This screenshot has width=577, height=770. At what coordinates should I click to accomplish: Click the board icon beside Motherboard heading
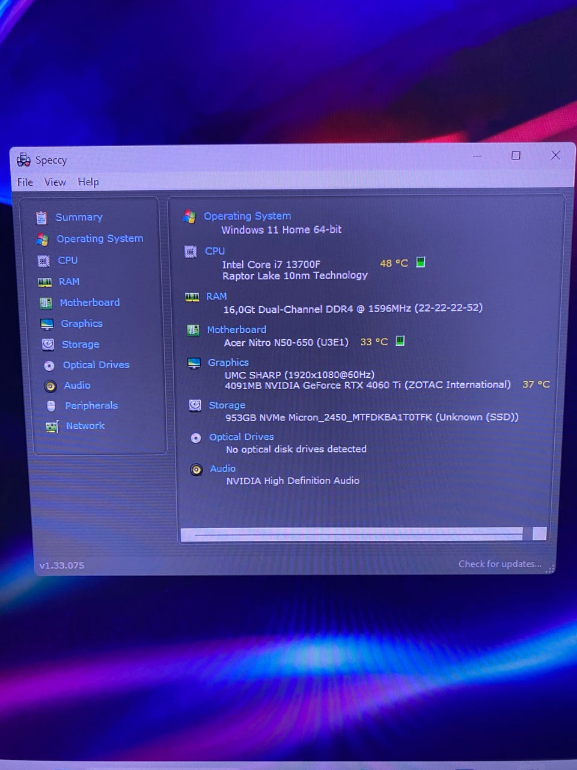coord(193,330)
